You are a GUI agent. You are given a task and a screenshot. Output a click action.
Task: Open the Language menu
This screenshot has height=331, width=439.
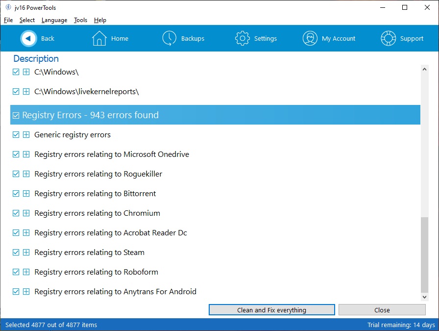pos(54,20)
